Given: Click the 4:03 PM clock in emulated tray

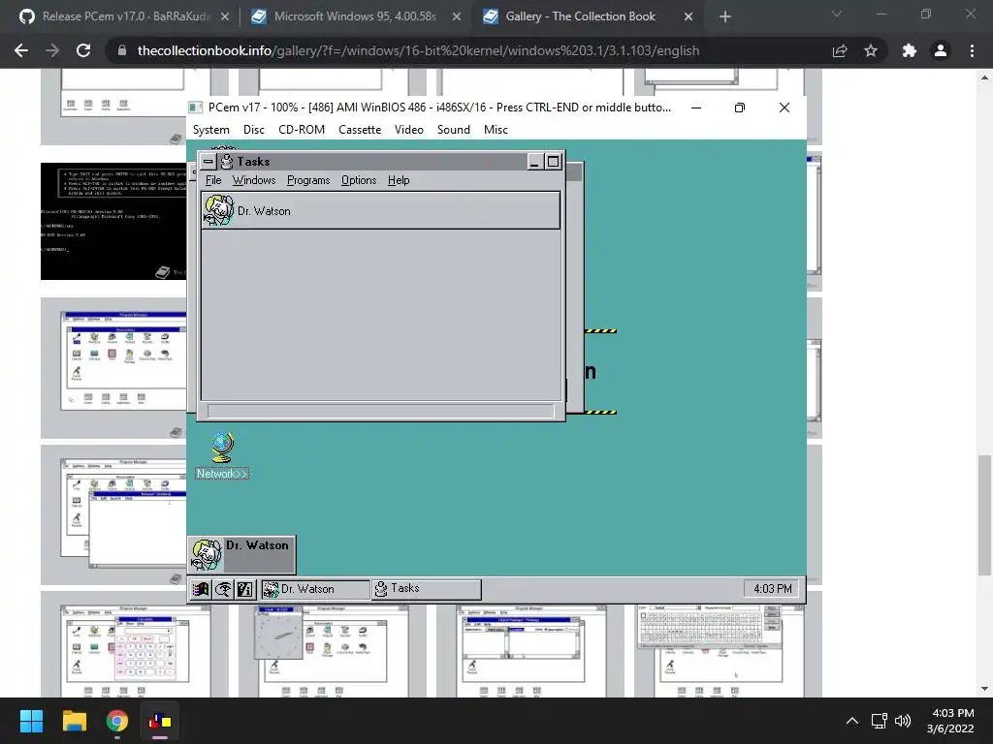Looking at the screenshot, I should point(772,589).
